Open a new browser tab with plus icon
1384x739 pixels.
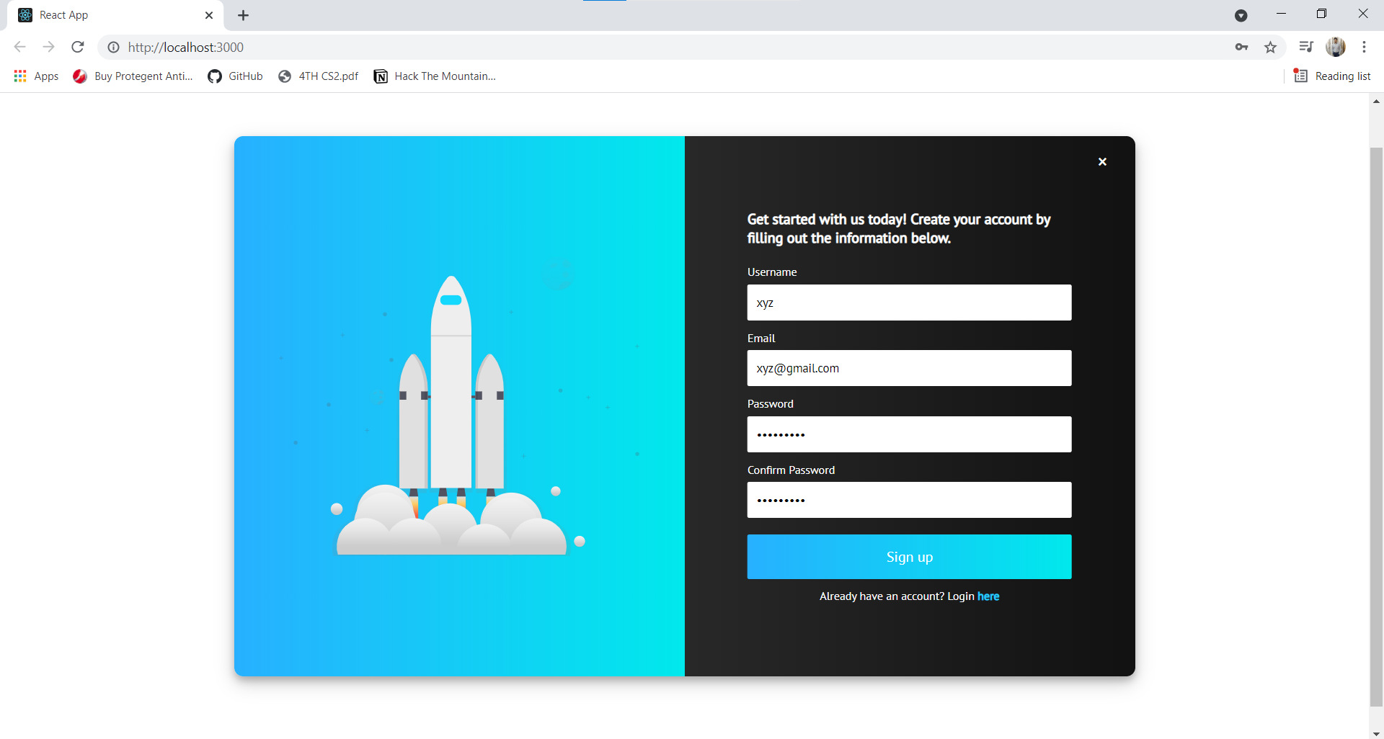click(x=244, y=15)
